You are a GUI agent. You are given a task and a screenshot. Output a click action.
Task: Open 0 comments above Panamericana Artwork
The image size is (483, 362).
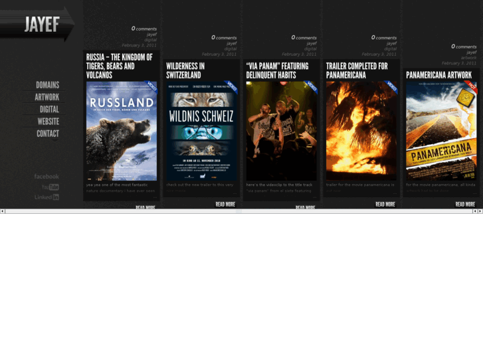(x=464, y=46)
